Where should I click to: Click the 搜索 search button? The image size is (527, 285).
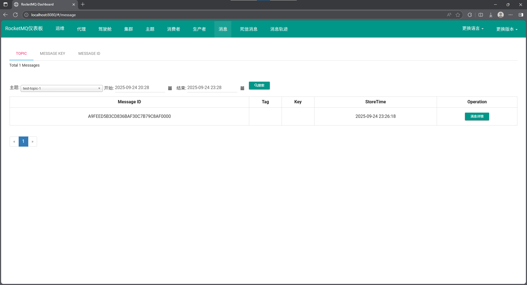(259, 86)
